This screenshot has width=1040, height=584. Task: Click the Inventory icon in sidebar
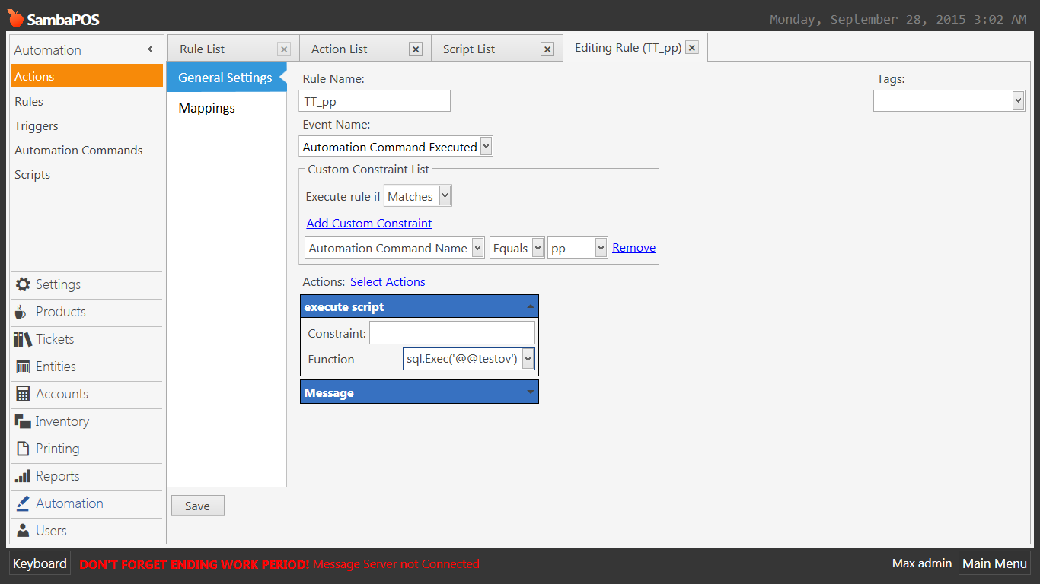pyautogui.click(x=23, y=421)
